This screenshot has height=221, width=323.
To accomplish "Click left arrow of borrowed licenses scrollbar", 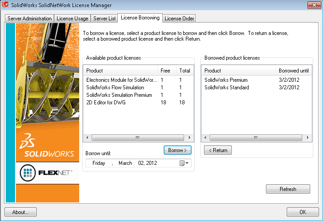I will tap(205, 137).
